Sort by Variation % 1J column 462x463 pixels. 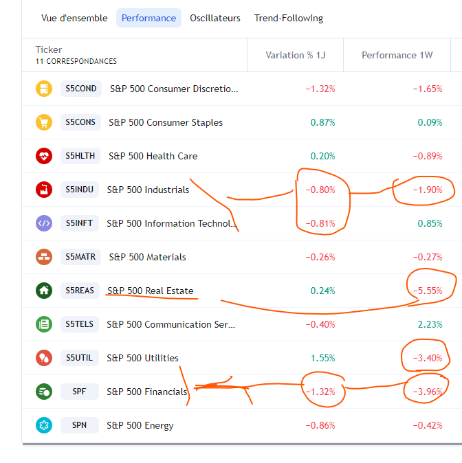pyautogui.click(x=296, y=55)
